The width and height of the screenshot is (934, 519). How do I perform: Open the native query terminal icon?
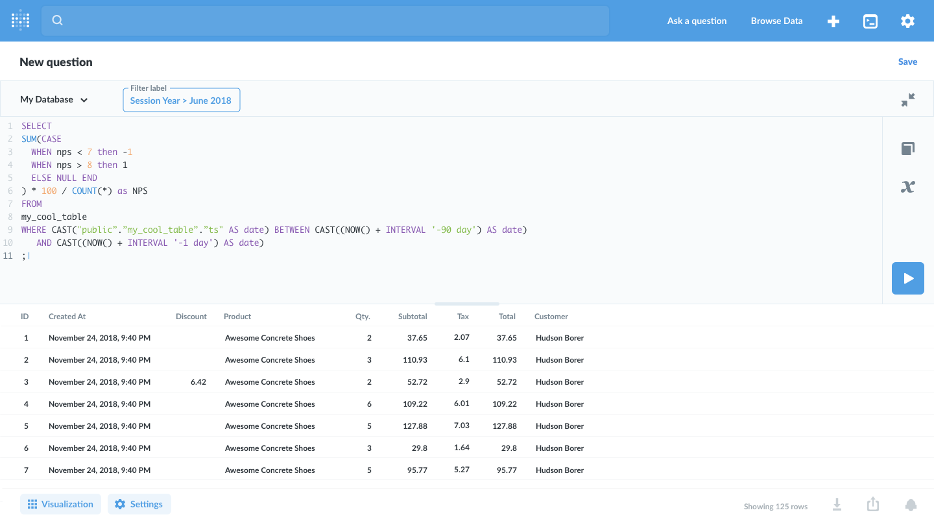pos(870,21)
